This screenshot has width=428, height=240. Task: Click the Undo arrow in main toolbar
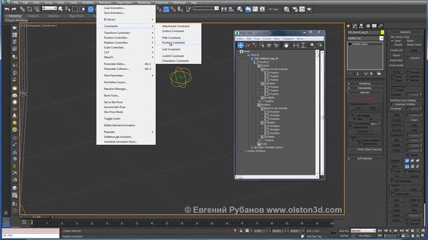click(x=7, y=9)
